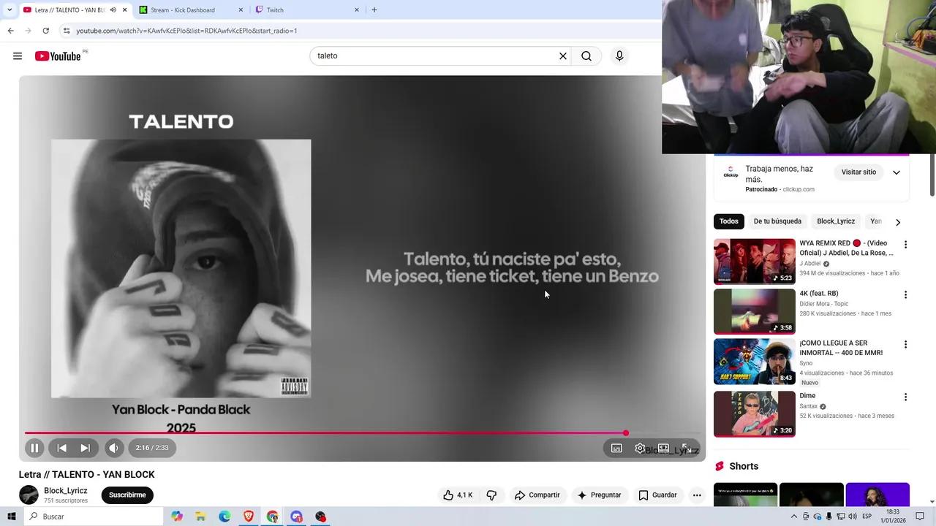
Task: Open the Block_Lyricz channel avatar
Action: [29, 495]
